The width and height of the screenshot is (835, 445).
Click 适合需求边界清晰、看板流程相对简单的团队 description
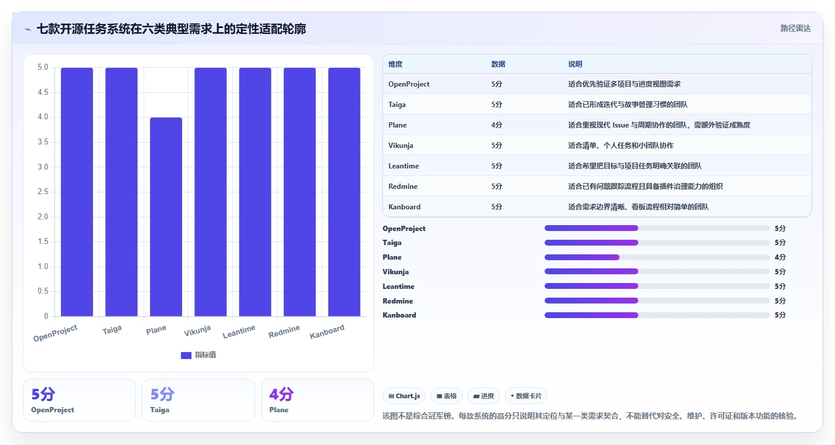pos(638,207)
